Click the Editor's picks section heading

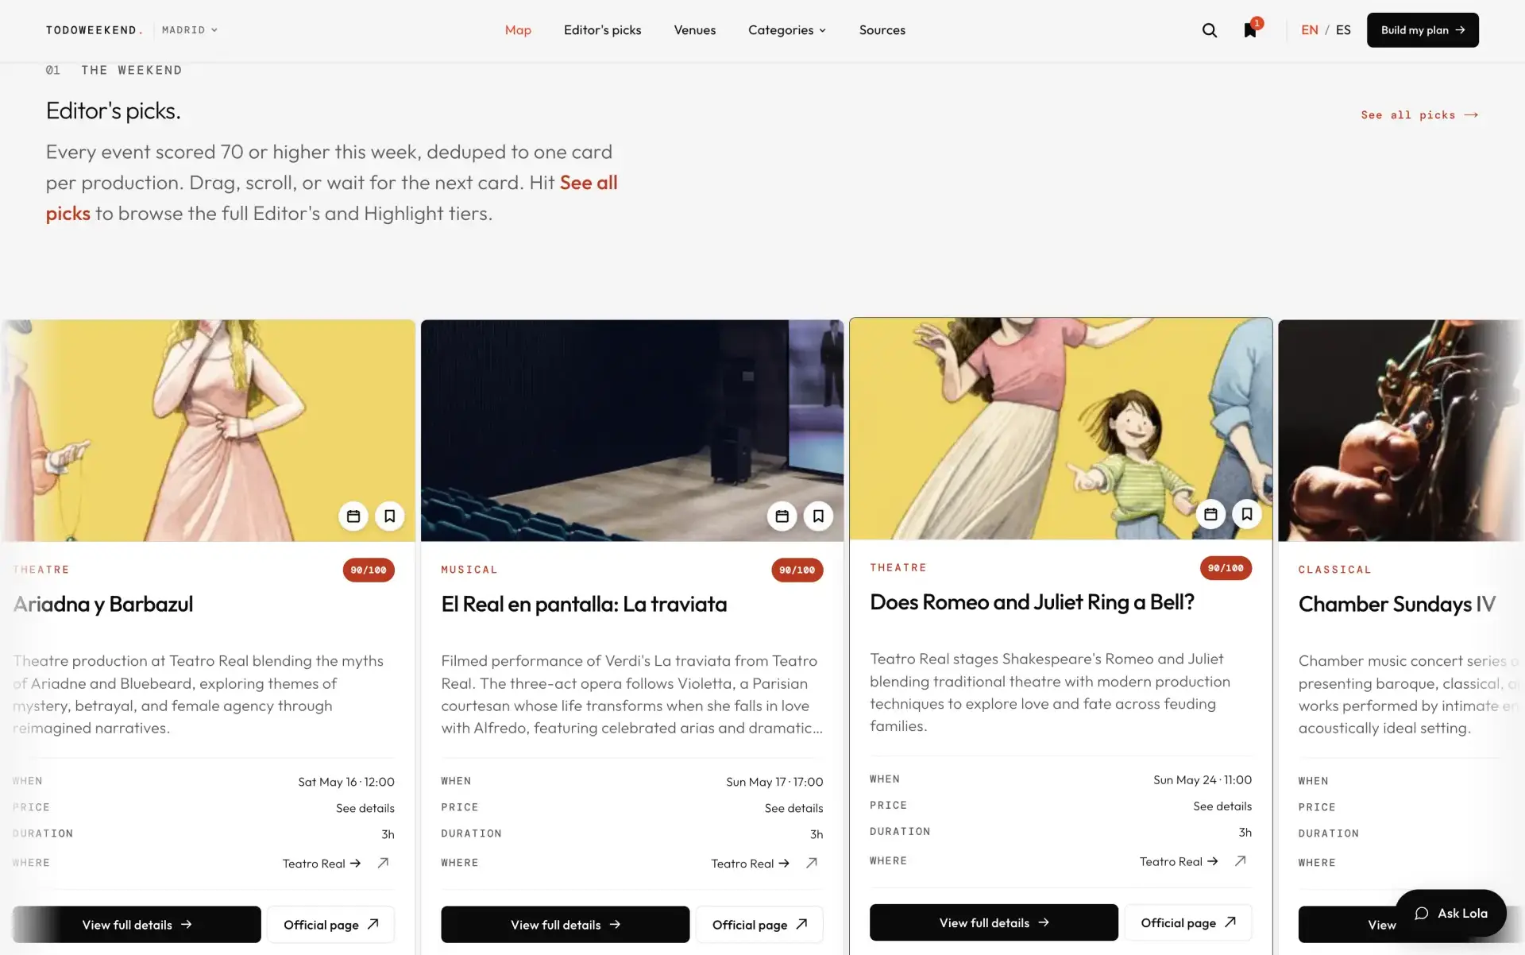(114, 111)
